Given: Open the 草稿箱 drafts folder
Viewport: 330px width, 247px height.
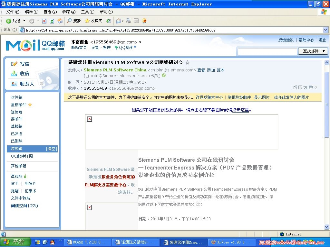Looking at the screenshot, I should coord(16,126).
